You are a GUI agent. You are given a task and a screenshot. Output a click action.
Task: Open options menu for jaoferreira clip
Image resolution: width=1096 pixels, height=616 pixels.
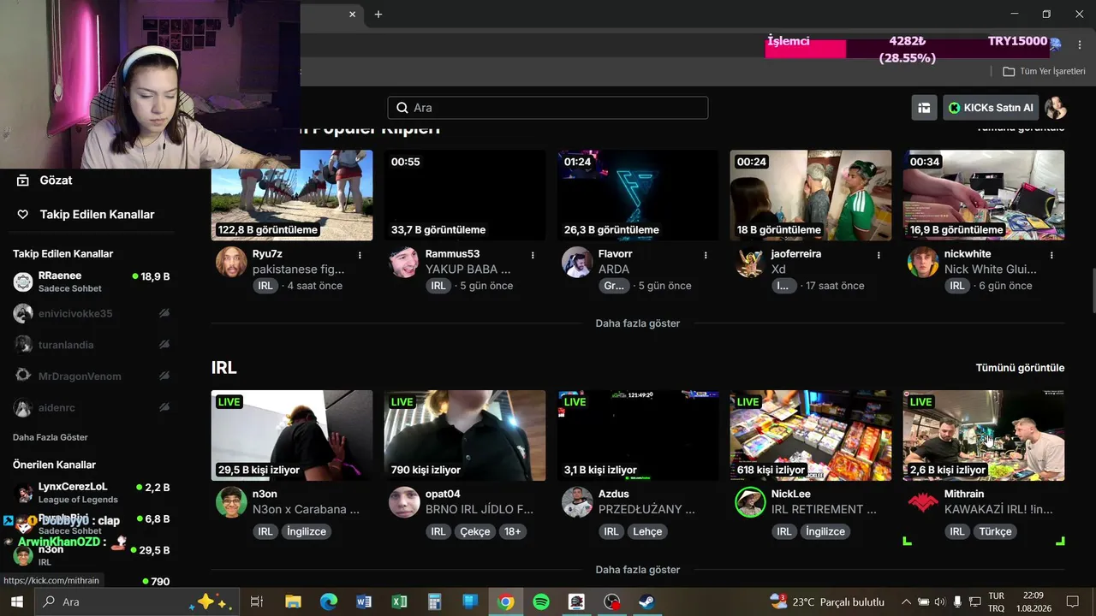click(x=879, y=255)
